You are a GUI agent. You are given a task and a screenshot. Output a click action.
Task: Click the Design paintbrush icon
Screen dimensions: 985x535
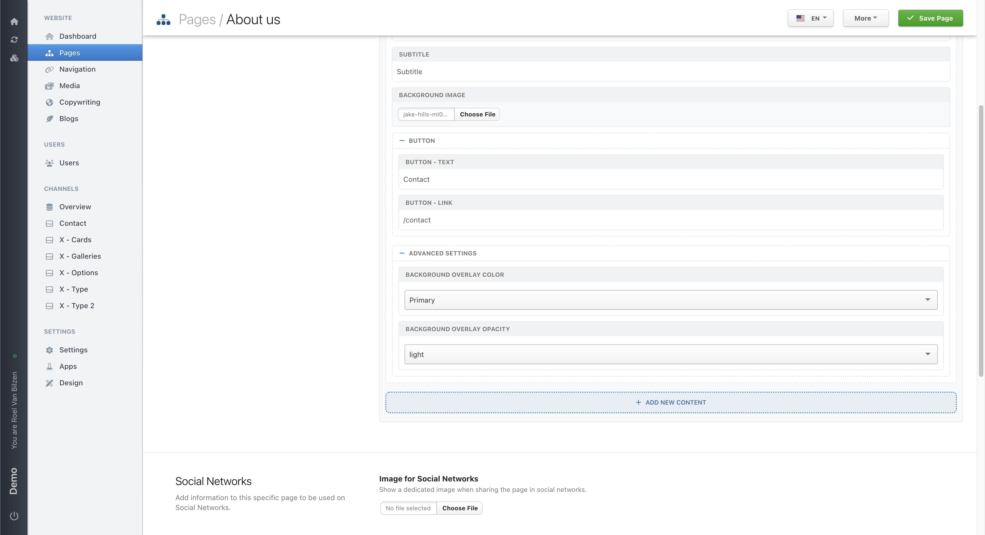50,383
